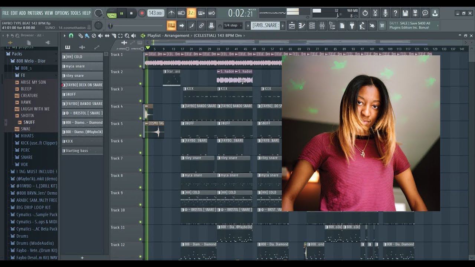Click the one-click recording microphone icon
Screen dimensions: 475x267
385,13
